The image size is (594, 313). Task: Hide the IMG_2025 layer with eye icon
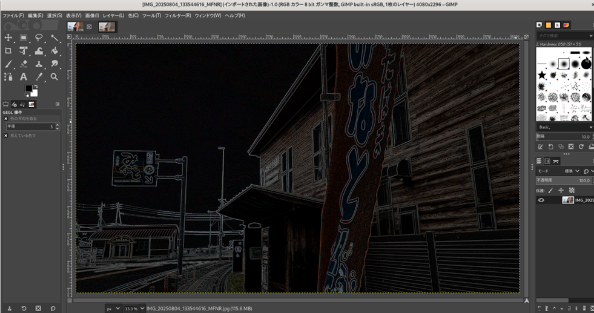[541, 200]
